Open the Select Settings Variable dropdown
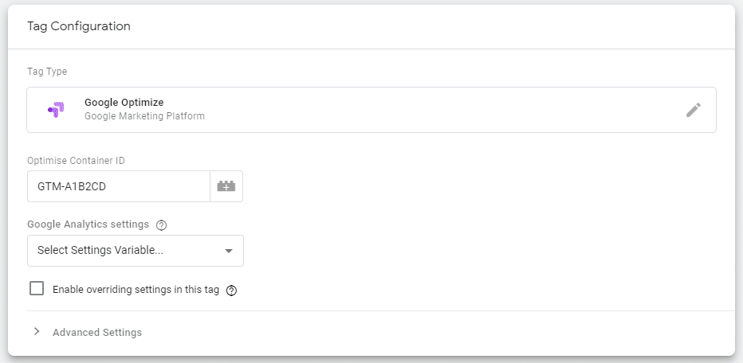743x363 pixels. tap(136, 251)
